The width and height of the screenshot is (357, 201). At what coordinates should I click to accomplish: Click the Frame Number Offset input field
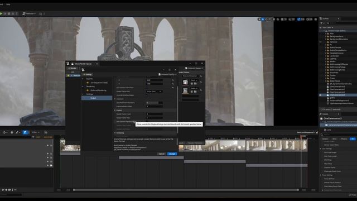154,107
